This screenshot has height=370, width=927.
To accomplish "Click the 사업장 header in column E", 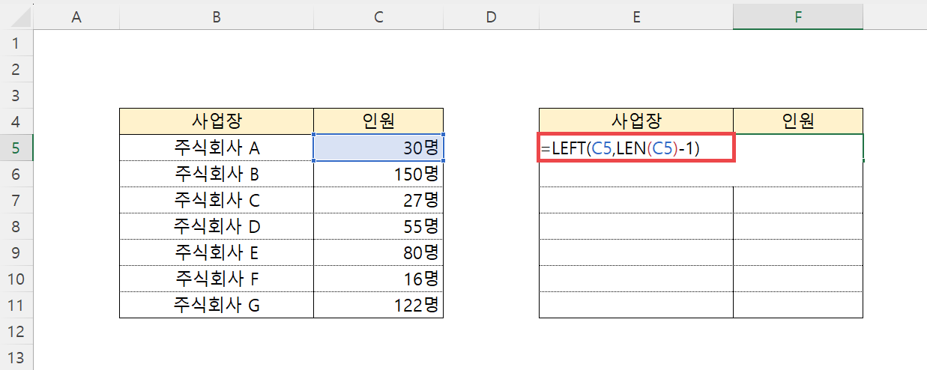I will [x=636, y=121].
